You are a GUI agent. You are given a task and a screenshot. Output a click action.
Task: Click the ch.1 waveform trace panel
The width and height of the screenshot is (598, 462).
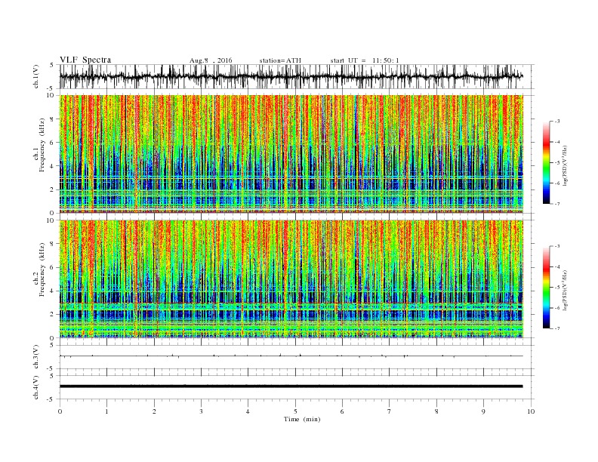[297, 76]
